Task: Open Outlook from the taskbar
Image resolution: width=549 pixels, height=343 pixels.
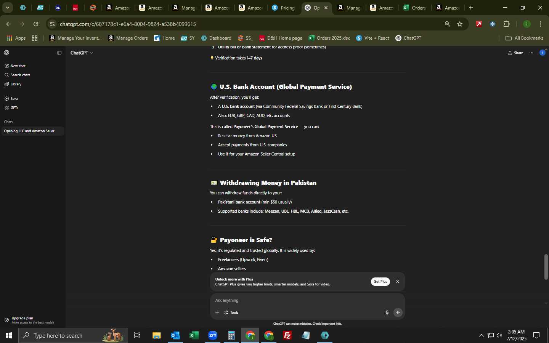Action: pyautogui.click(x=175, y=335)
